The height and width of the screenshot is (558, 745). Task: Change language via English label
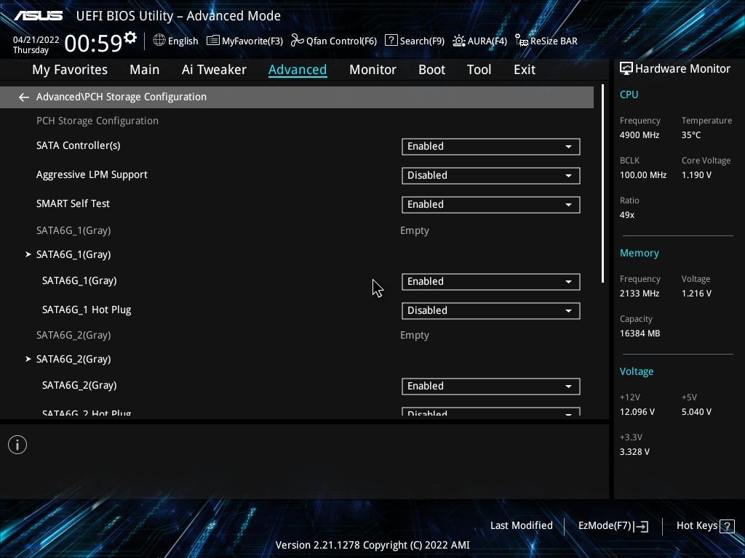[x=183, y=41]
